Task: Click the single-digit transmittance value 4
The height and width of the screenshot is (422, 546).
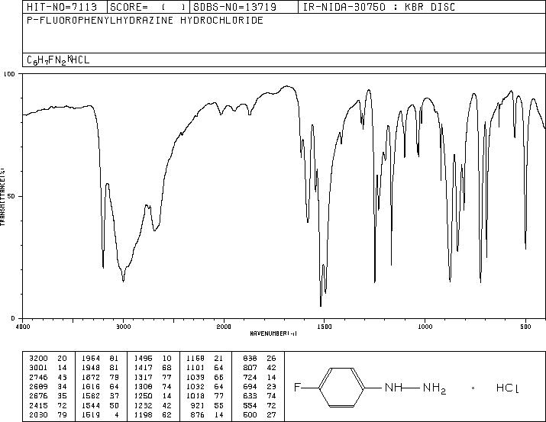Action: [117, 415]
